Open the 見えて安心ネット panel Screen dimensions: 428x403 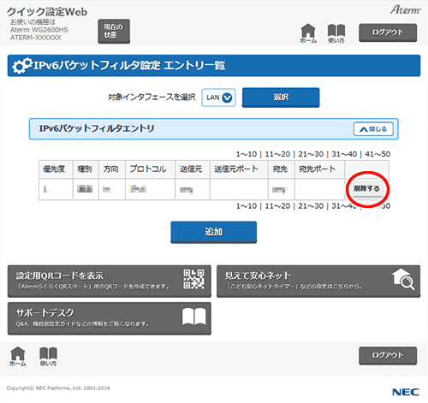(x=318, y=281)
